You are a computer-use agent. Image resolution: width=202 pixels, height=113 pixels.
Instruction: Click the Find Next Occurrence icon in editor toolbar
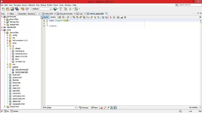coord(81,17)
